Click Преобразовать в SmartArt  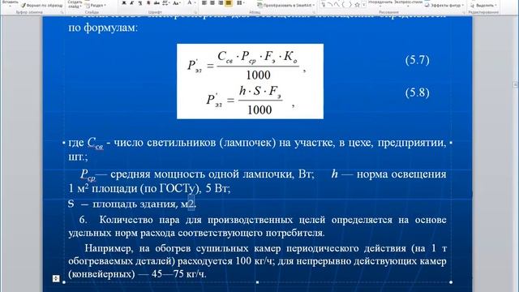click(x=286, y=5)
